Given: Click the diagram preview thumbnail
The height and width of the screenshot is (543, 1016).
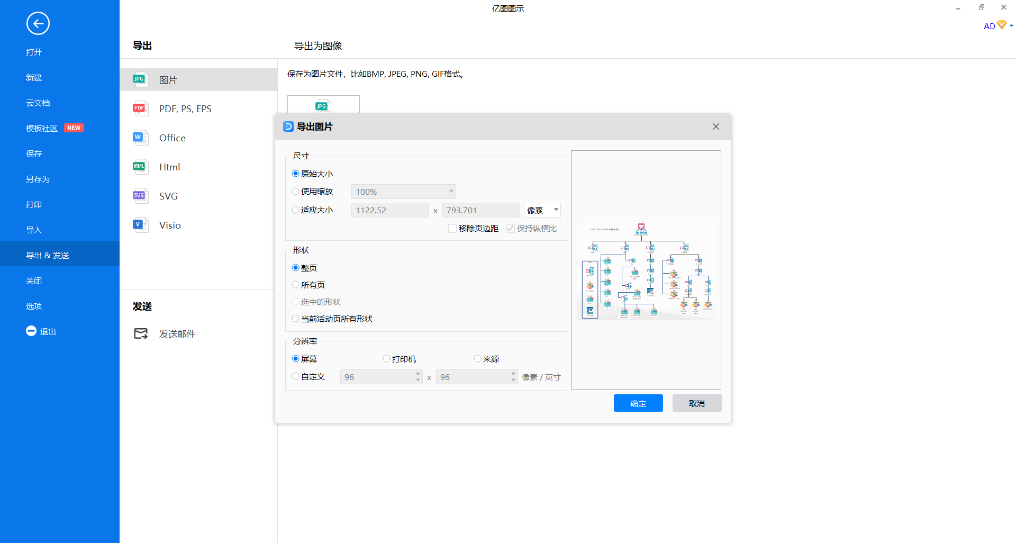Looking at the screenshot, I should point(646,270).
